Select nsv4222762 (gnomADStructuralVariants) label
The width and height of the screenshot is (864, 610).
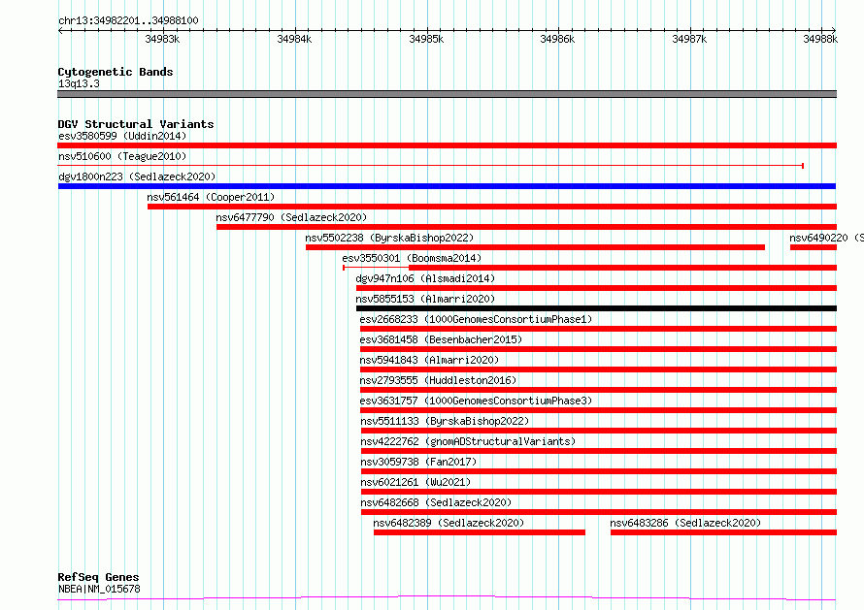468,441
